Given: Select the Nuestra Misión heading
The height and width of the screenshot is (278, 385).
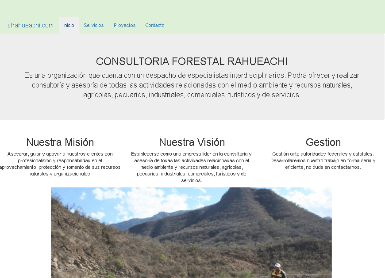Looking at the screenshot, I should tap(60, 142).
